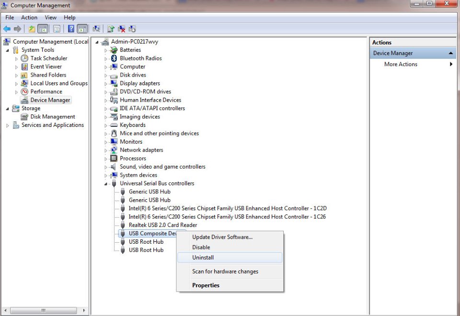Click the Update Driver Software toolbar icon
The width and height of the screenshot is (460, 316).
coord(111,29)
